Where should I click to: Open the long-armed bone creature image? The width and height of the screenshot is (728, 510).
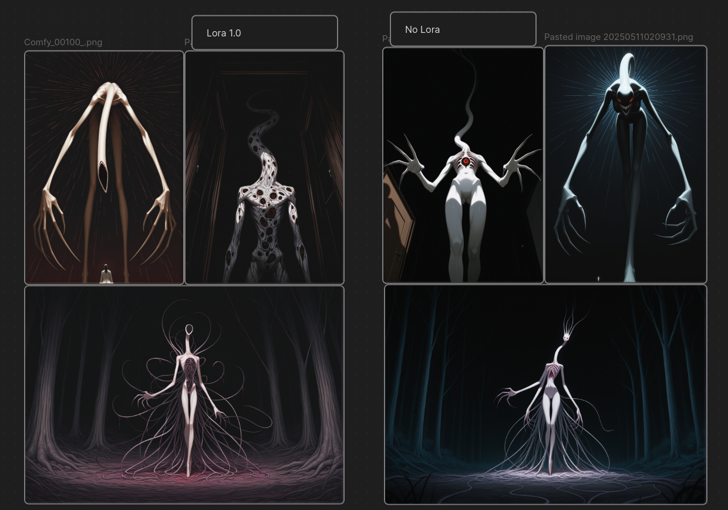pyautogui.click(x=105, y=167)
